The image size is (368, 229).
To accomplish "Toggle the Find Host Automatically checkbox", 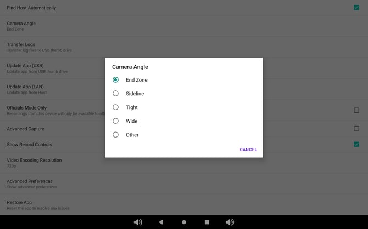I will [356, 8].
